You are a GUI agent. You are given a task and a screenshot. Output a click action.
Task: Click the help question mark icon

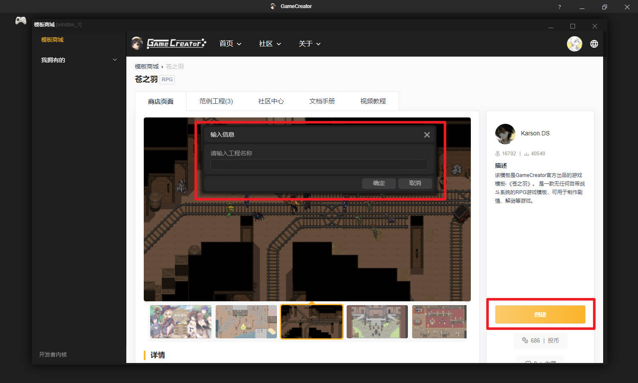(559, 7)
